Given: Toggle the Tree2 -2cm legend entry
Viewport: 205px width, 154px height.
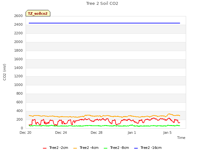Looking at the screenshot, I should tap(55, 148).
